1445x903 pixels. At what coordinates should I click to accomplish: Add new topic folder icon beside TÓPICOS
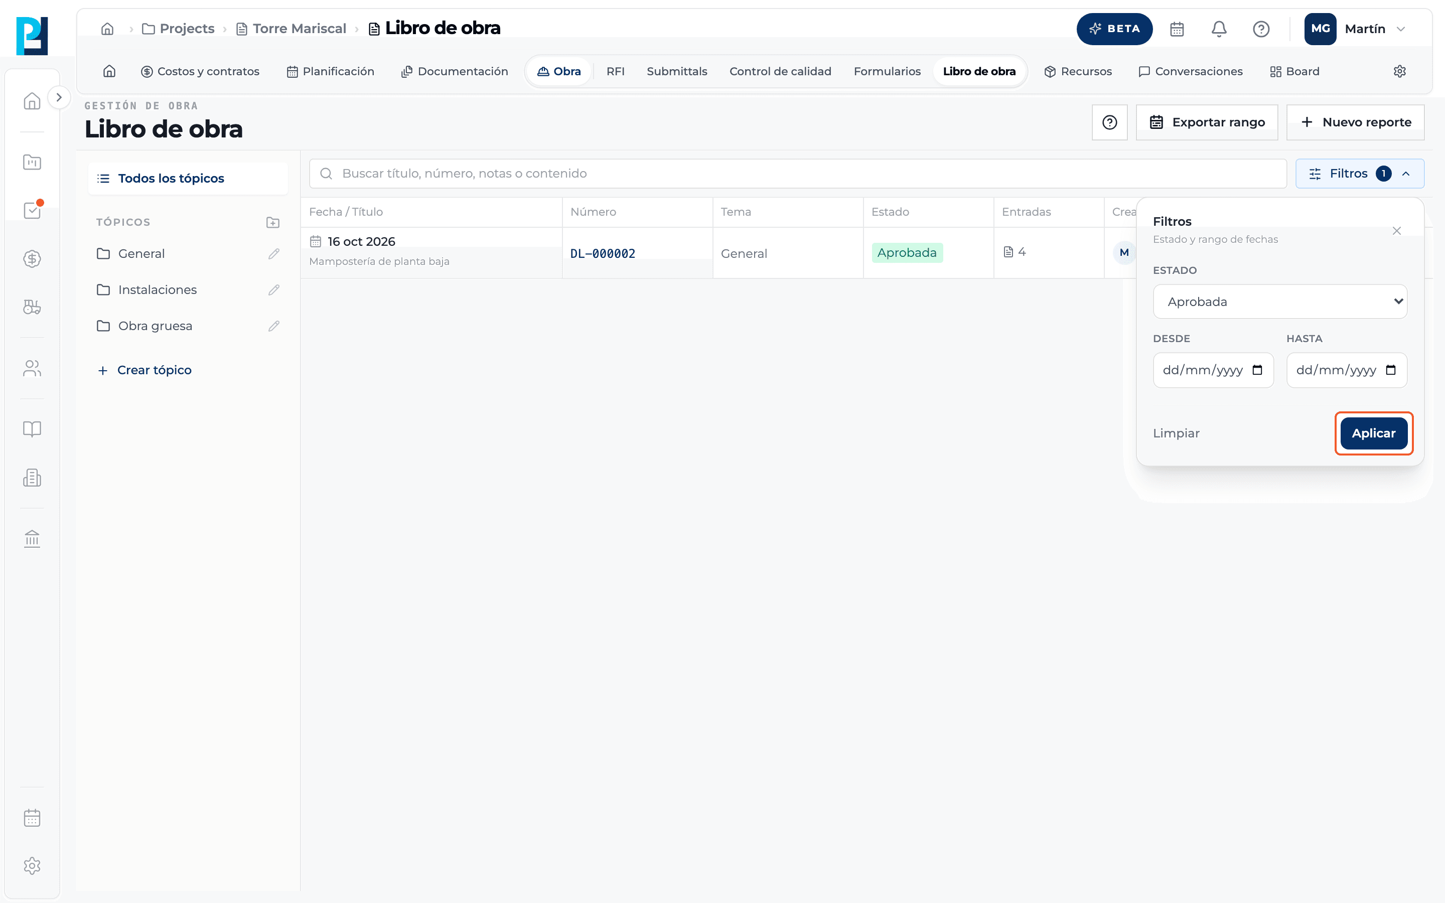[273, 222]
